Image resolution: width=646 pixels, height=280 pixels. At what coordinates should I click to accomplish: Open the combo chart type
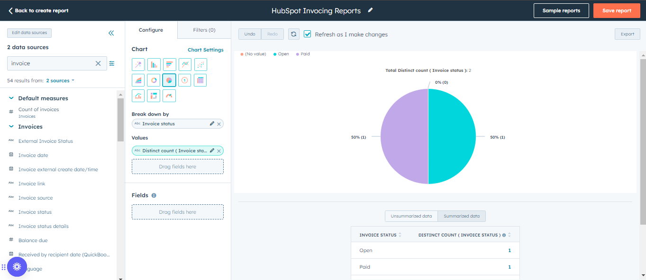tap(138, 96)
